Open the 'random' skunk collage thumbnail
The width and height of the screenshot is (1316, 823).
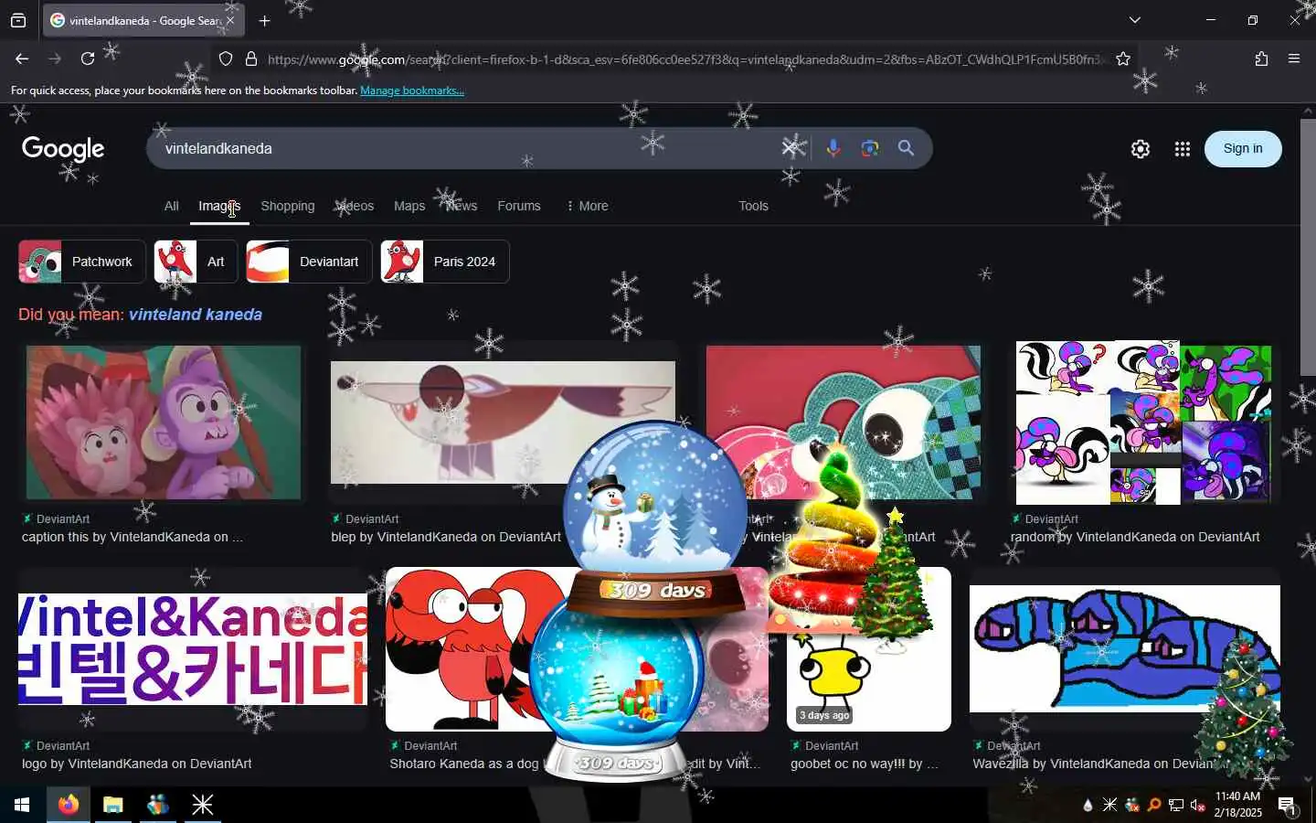point(1143,422)
